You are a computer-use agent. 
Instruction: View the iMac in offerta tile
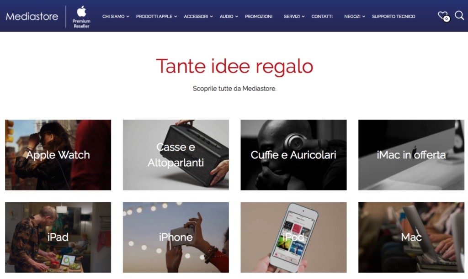(x=411, y=155)
